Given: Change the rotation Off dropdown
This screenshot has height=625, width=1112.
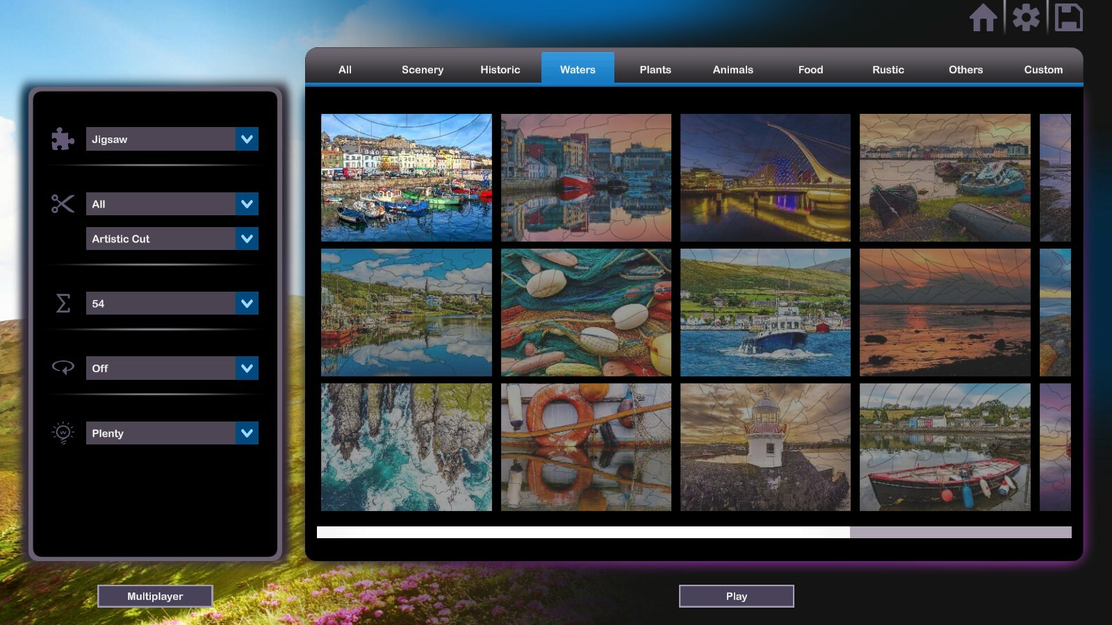Looking at the screenshot, I should (172, 368).
